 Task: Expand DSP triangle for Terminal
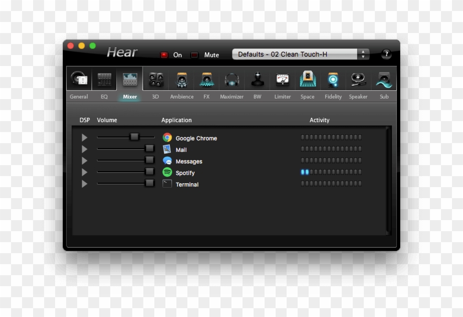pyautogui.click(x=84, y=184)
